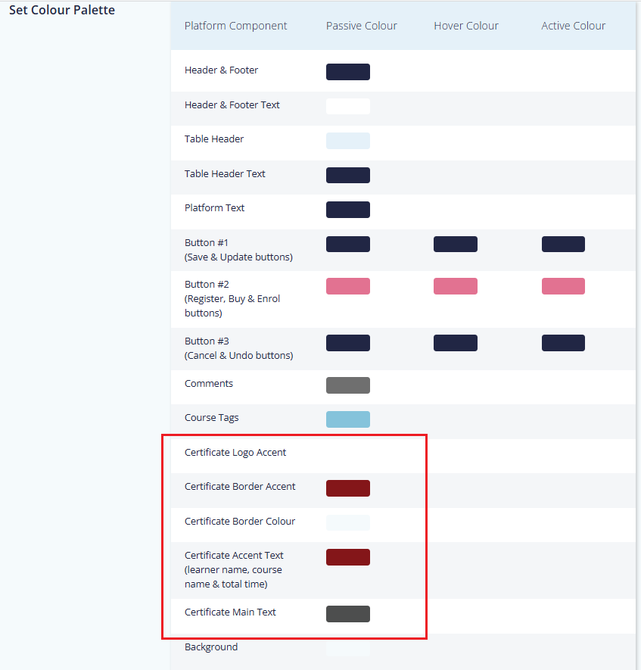This screenshot has height=670, width=641.
Task: Click the Certificate Border Colour label
Action: pos(240,522)
